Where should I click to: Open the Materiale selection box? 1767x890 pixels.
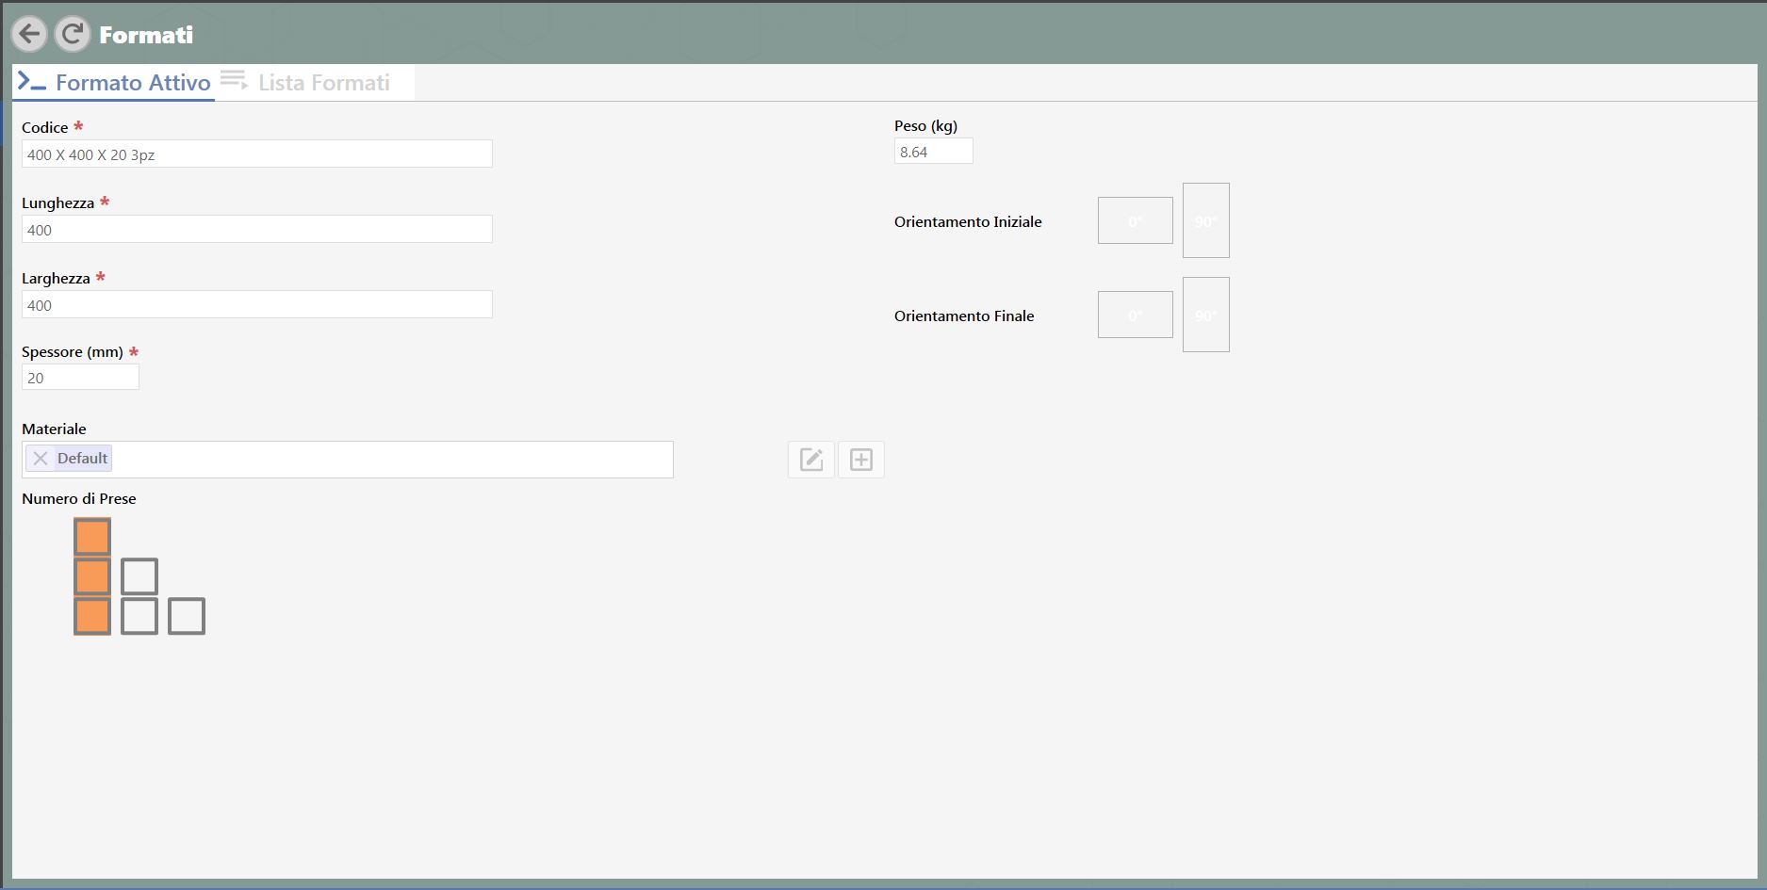tap(347, 460)
